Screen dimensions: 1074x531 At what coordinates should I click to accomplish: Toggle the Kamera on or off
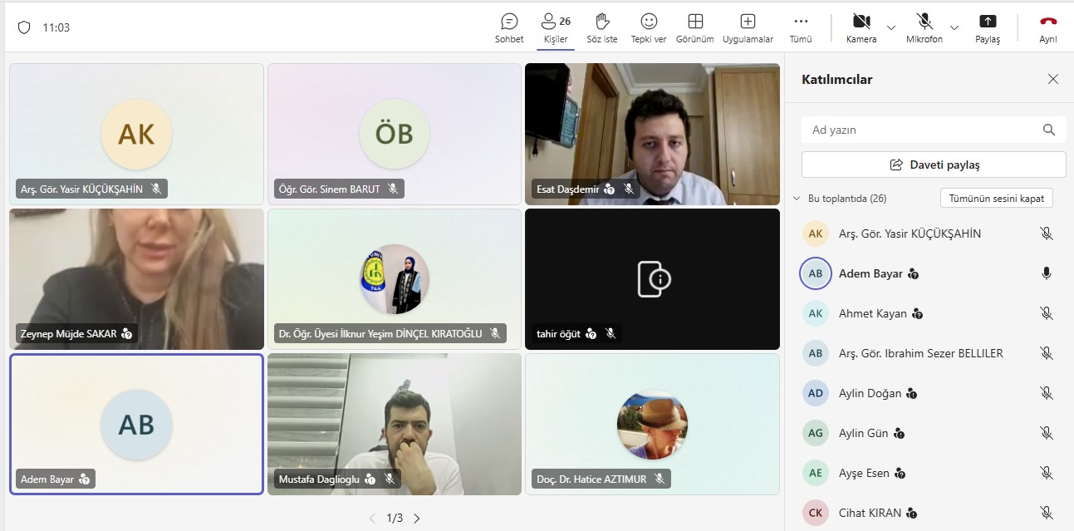tap(861, 22)
